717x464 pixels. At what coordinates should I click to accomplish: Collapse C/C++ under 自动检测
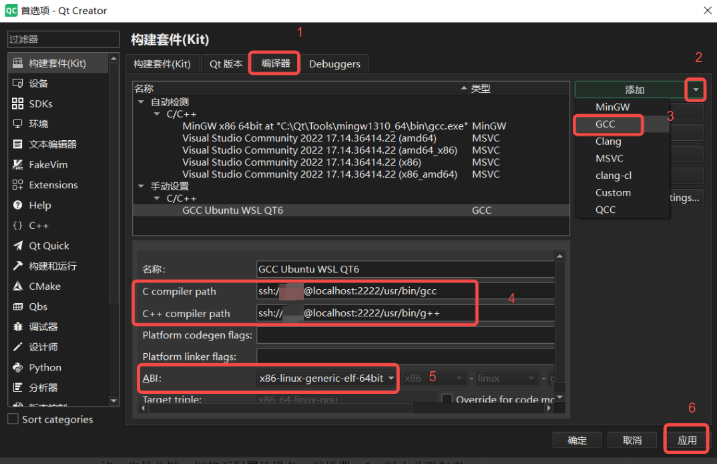[x=157, y=113]
